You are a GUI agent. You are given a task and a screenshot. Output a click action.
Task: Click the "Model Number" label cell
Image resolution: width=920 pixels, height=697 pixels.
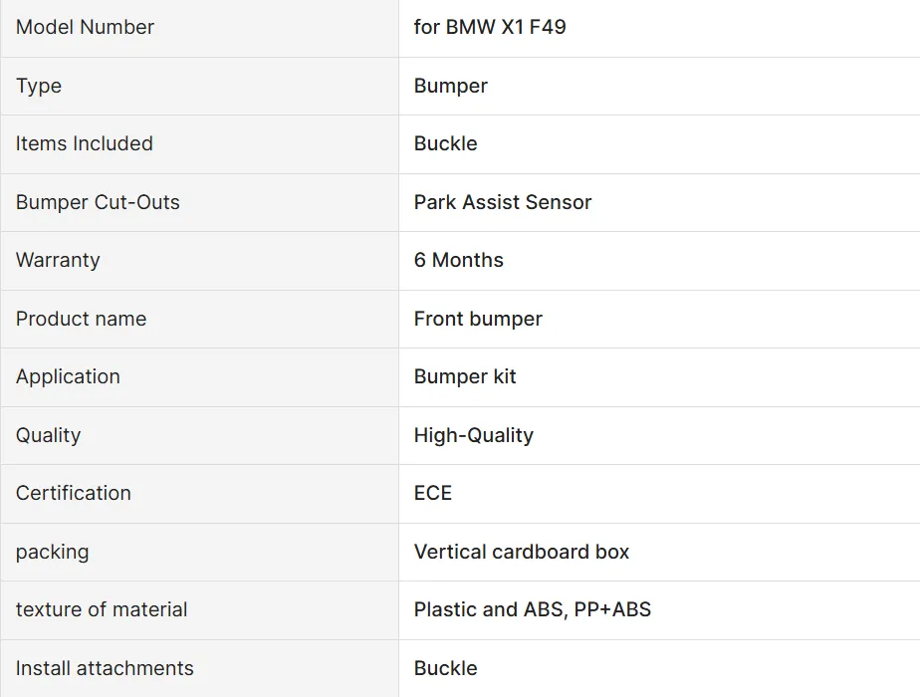point(86,28)
